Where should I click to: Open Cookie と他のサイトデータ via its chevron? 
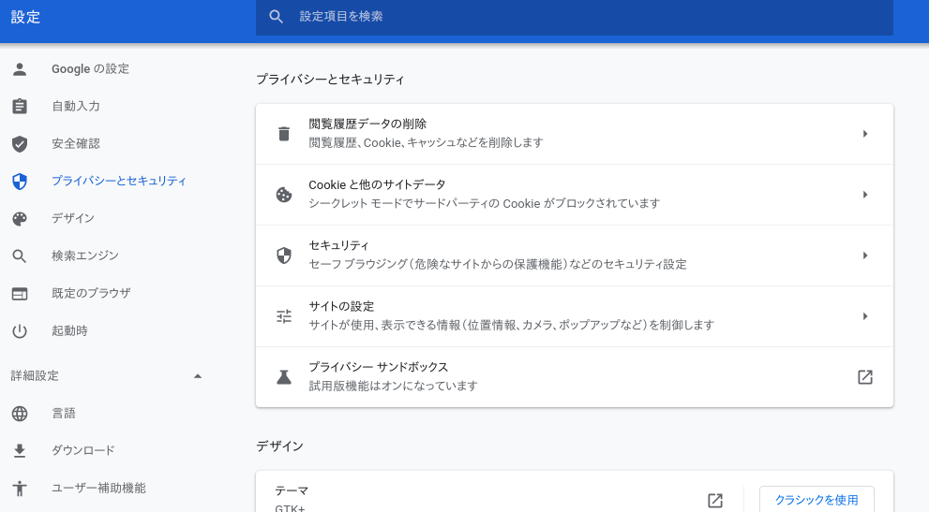coord(865,195)
